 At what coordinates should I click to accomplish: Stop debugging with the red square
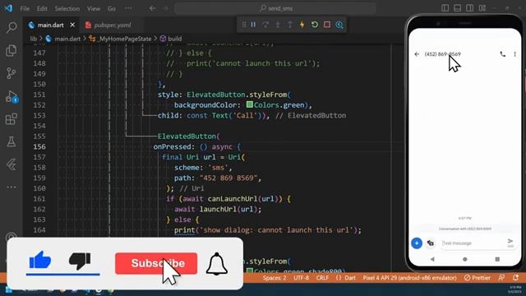click(327, 25)
